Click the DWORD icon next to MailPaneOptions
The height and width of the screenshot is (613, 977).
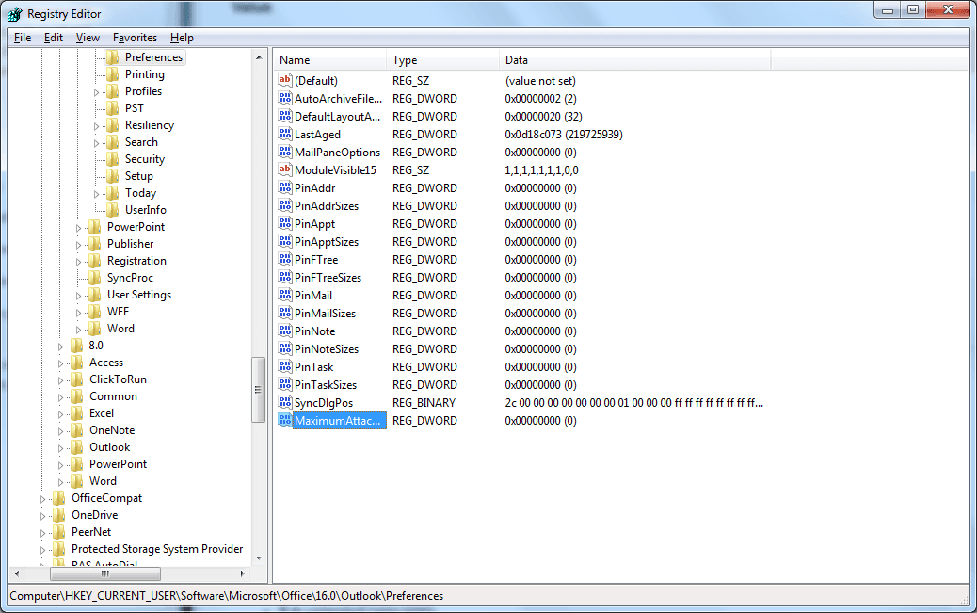point(285,152)
